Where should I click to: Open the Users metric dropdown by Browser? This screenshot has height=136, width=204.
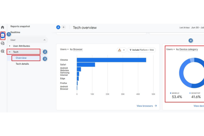click(x=64, y=49)
